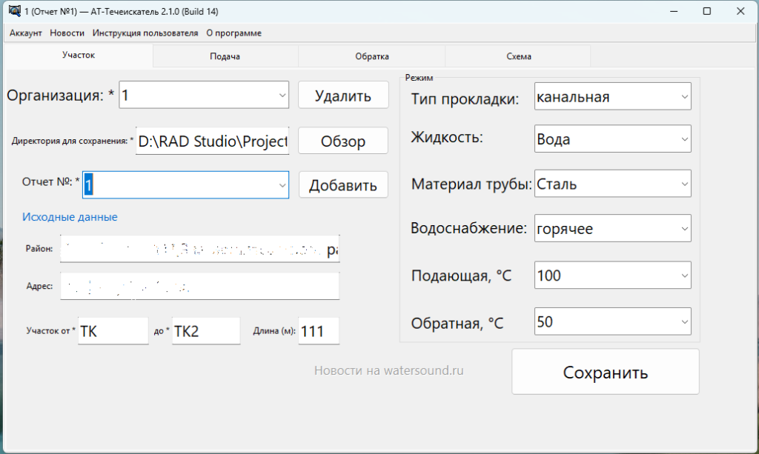Image resolution: width=759 pixels, height=454 pixels.
Task: Switch to the Подача tab
Action: tap(225, 56)
